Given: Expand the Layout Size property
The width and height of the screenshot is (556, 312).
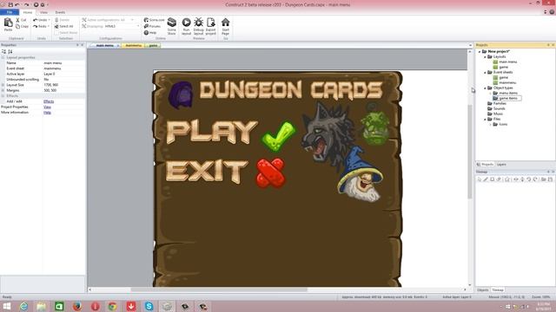Looking at the screenshot, I should 3,85.
